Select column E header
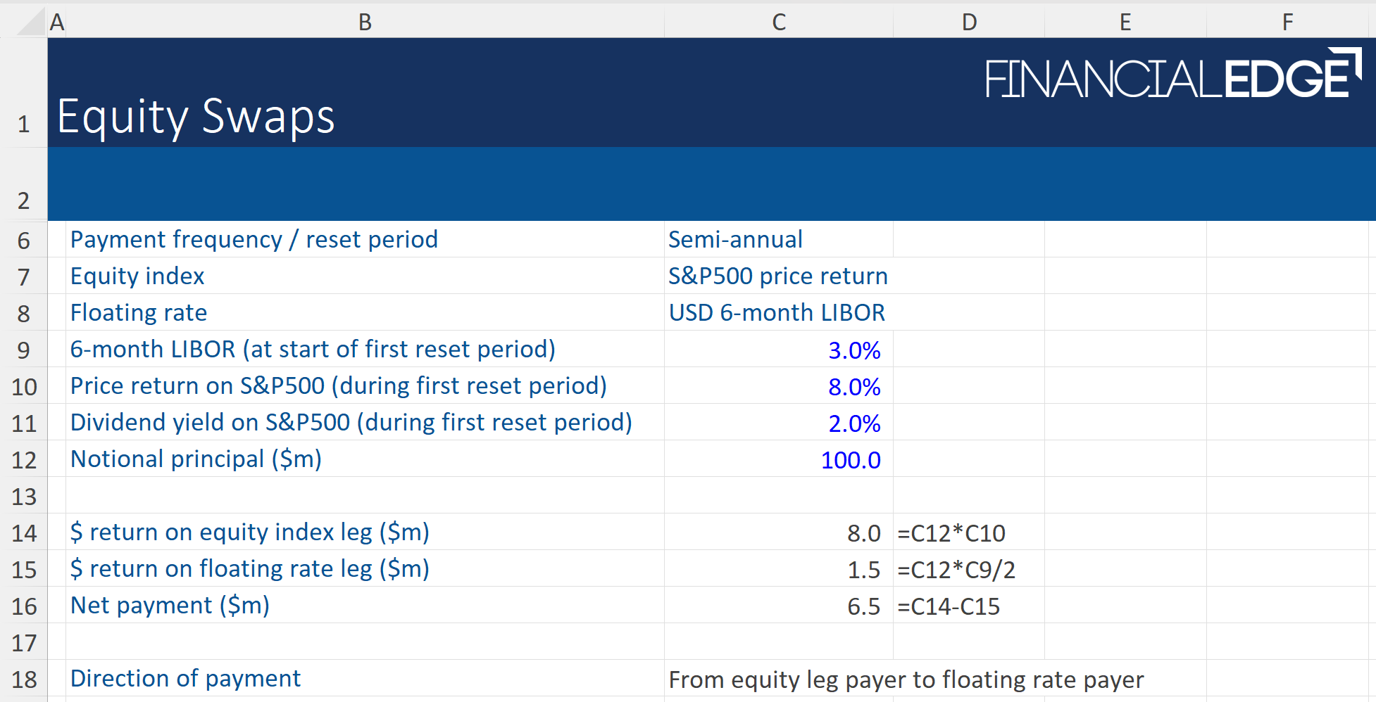 (1125, 22)
